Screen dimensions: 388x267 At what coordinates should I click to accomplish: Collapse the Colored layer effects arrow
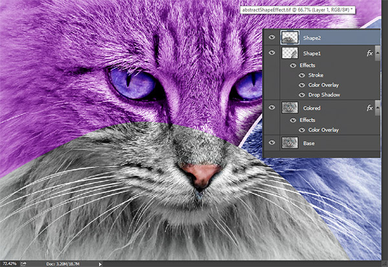pyautogui.click(x=379, y=109)
